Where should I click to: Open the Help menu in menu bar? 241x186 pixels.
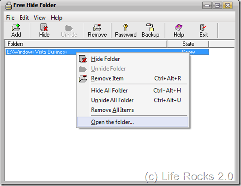56,18
